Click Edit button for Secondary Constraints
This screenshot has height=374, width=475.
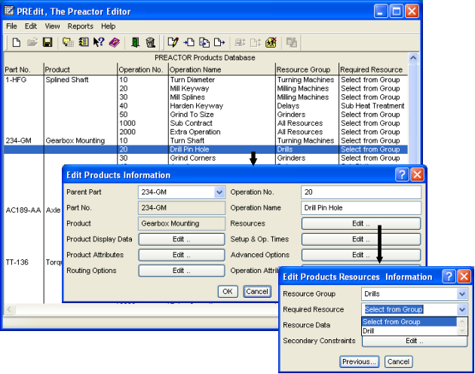[x=415, y=341]
